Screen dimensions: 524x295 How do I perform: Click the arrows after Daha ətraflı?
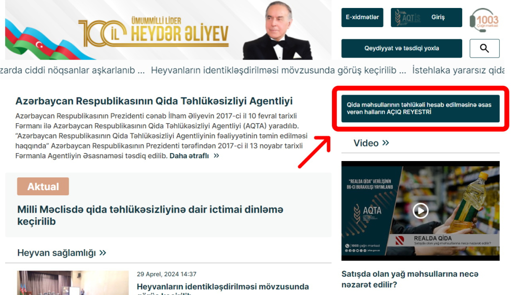pyautogui.click(x=216, y=155)
